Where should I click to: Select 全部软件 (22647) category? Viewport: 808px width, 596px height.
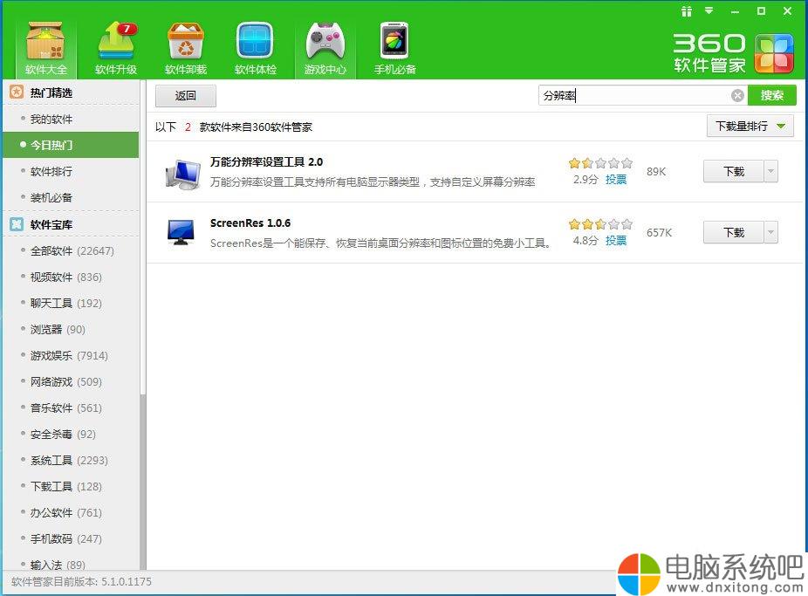click(x=71, y=250)
